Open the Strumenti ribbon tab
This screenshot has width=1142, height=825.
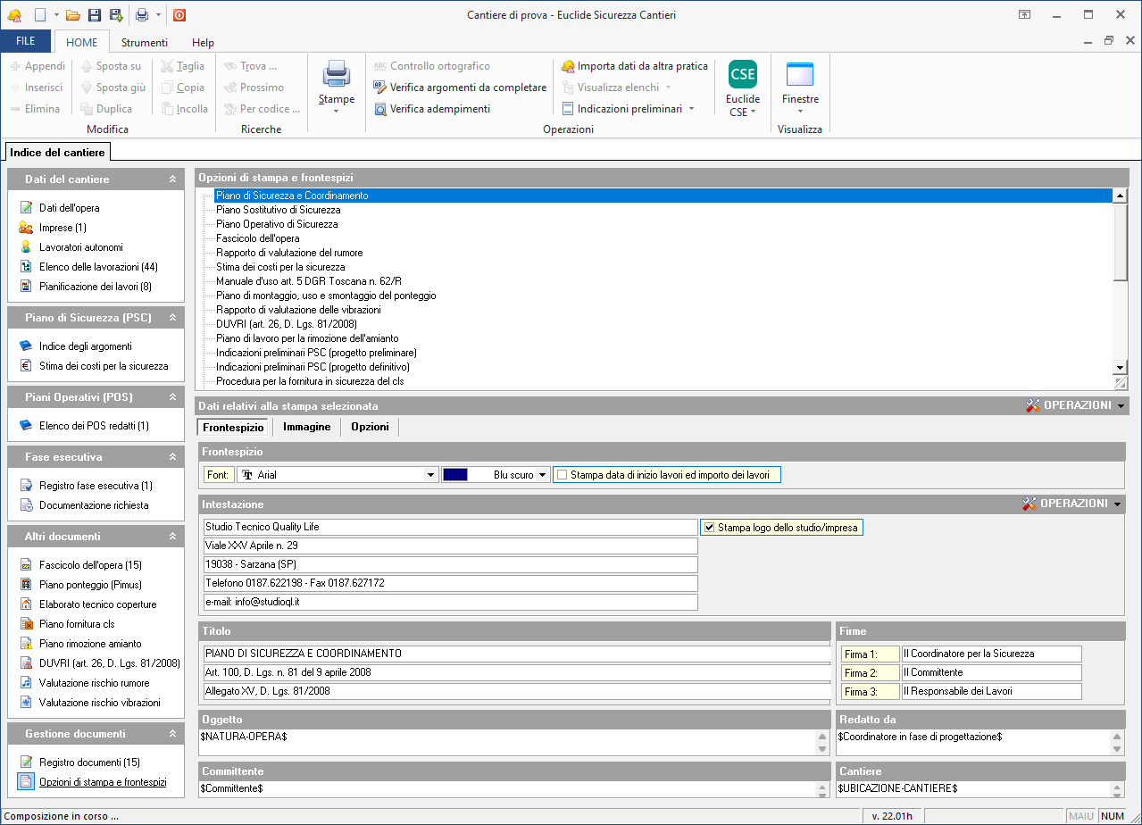[x=145, y=42]
